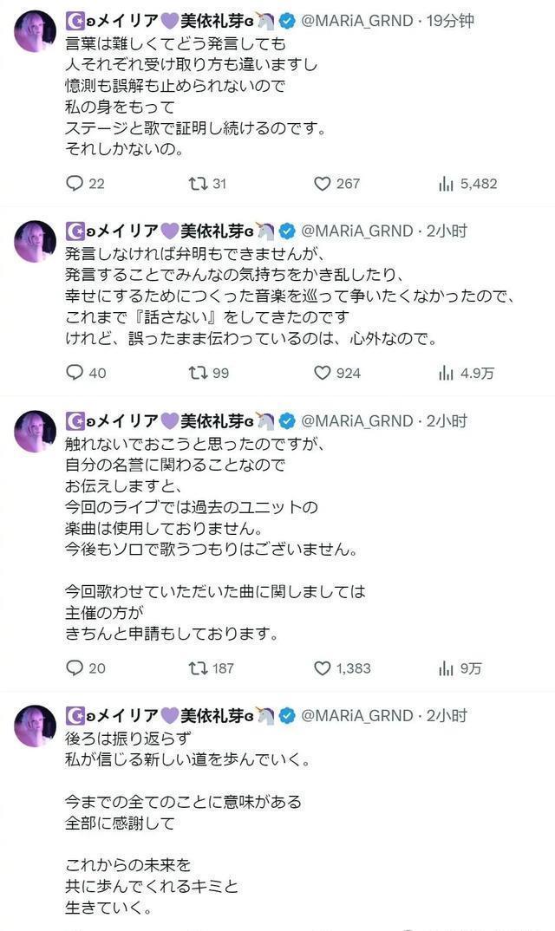This screenshot has height=931, width=555.
Task: Retweet the post with 31 retweets
Action: click(x=197, y=184)
